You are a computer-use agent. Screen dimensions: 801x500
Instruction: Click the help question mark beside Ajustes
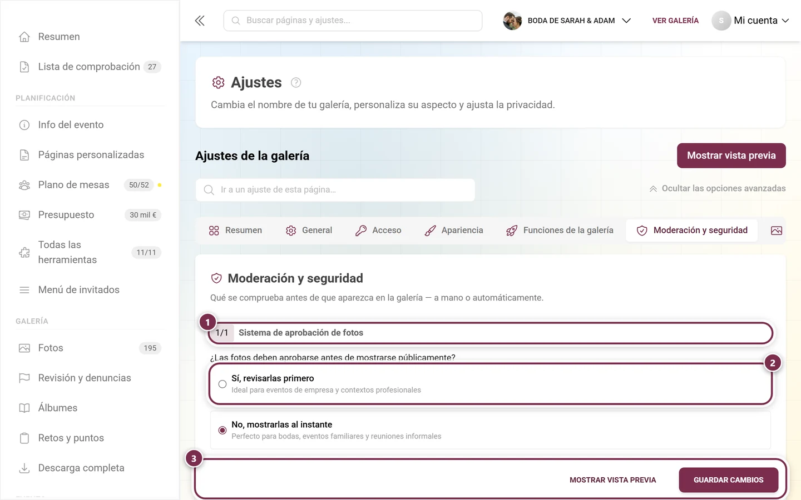point(296,83)
